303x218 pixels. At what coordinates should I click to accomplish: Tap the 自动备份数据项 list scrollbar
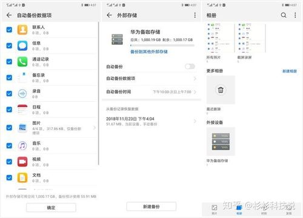click(98, 93)
